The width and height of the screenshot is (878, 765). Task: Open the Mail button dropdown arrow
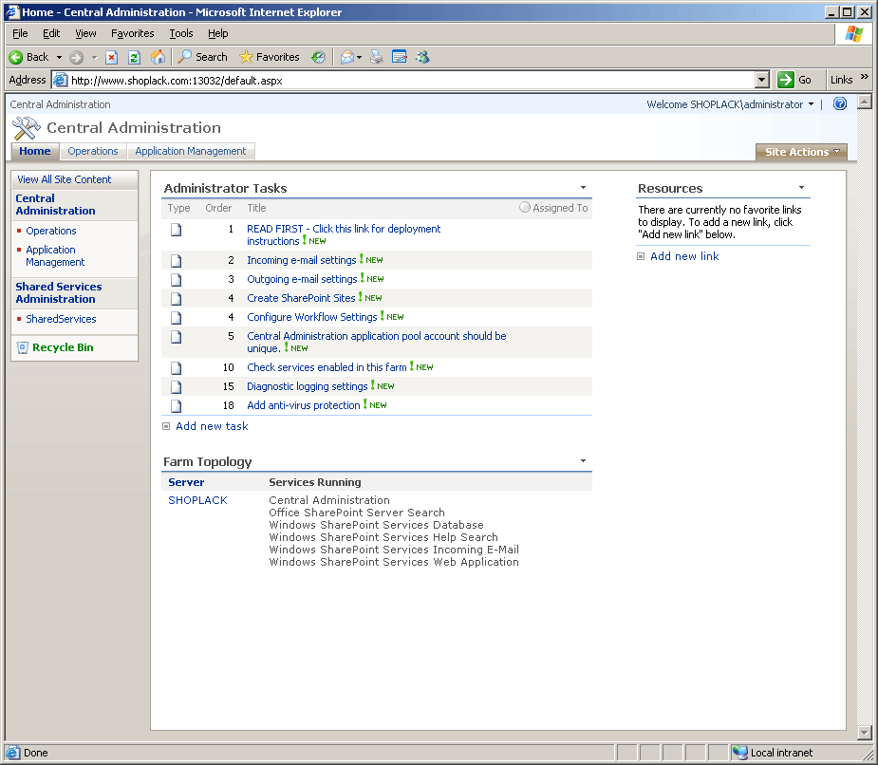click(x=359, y=57)
